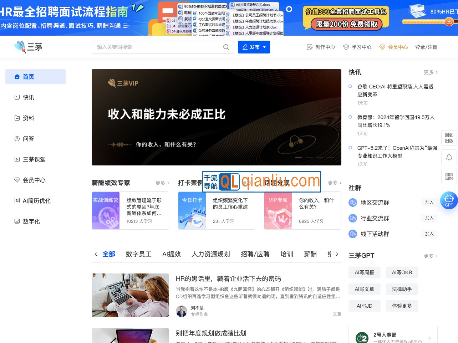This screenshot has height=343, width=458.
Task: Open the floating 三茅GPT robot icon
Action: 449,200
